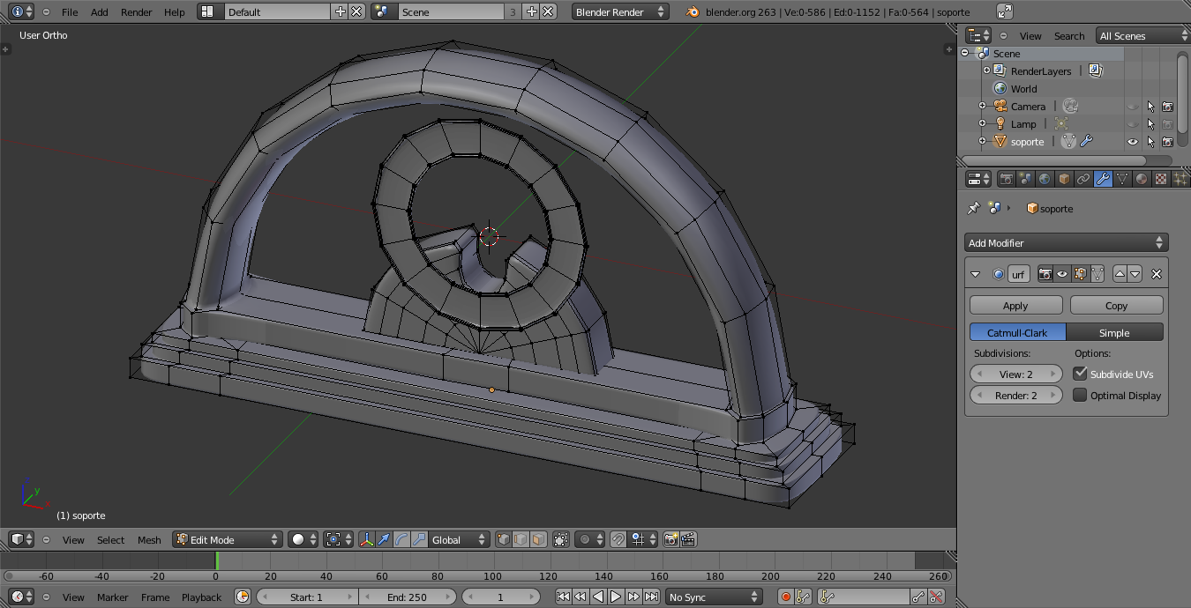The height and width of the screenshot is (608, 1191).
Task: Click the OpenGL render camera icon
Action: [x=670, y=539]
